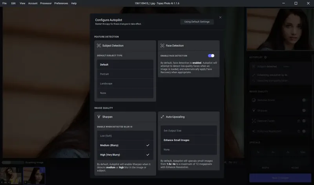Viewport: 314px width, 185px height.
Task: Click the Remove Noise icon in side panel
Action: (254, 100)
